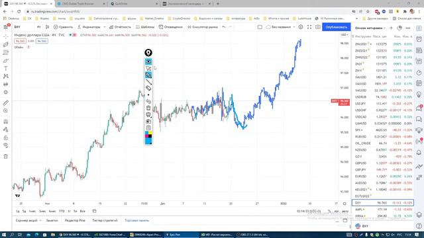This screenshot has height=238, width=424.
Task: Select the Epic Pen line tool
Action: (x=148, y=81)
